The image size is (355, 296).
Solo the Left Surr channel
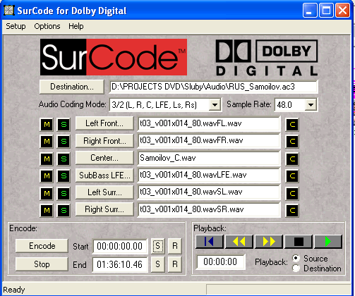click(64, 193)
